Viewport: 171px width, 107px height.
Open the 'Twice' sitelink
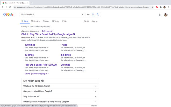64,45
